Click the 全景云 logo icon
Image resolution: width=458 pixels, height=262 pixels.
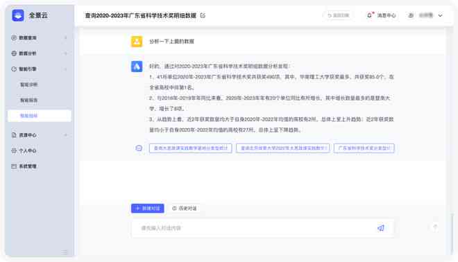point(18,15)
